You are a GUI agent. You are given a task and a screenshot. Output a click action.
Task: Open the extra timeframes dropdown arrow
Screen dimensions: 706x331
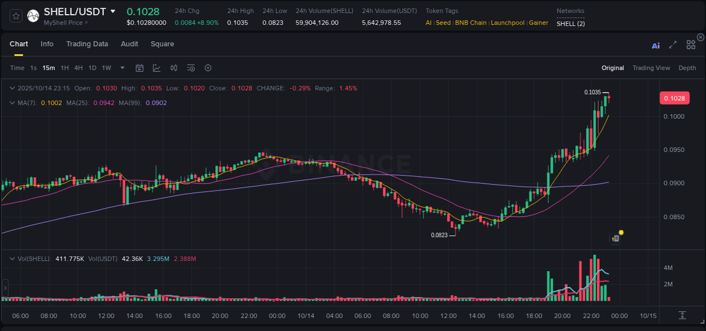tap(122, 68)
